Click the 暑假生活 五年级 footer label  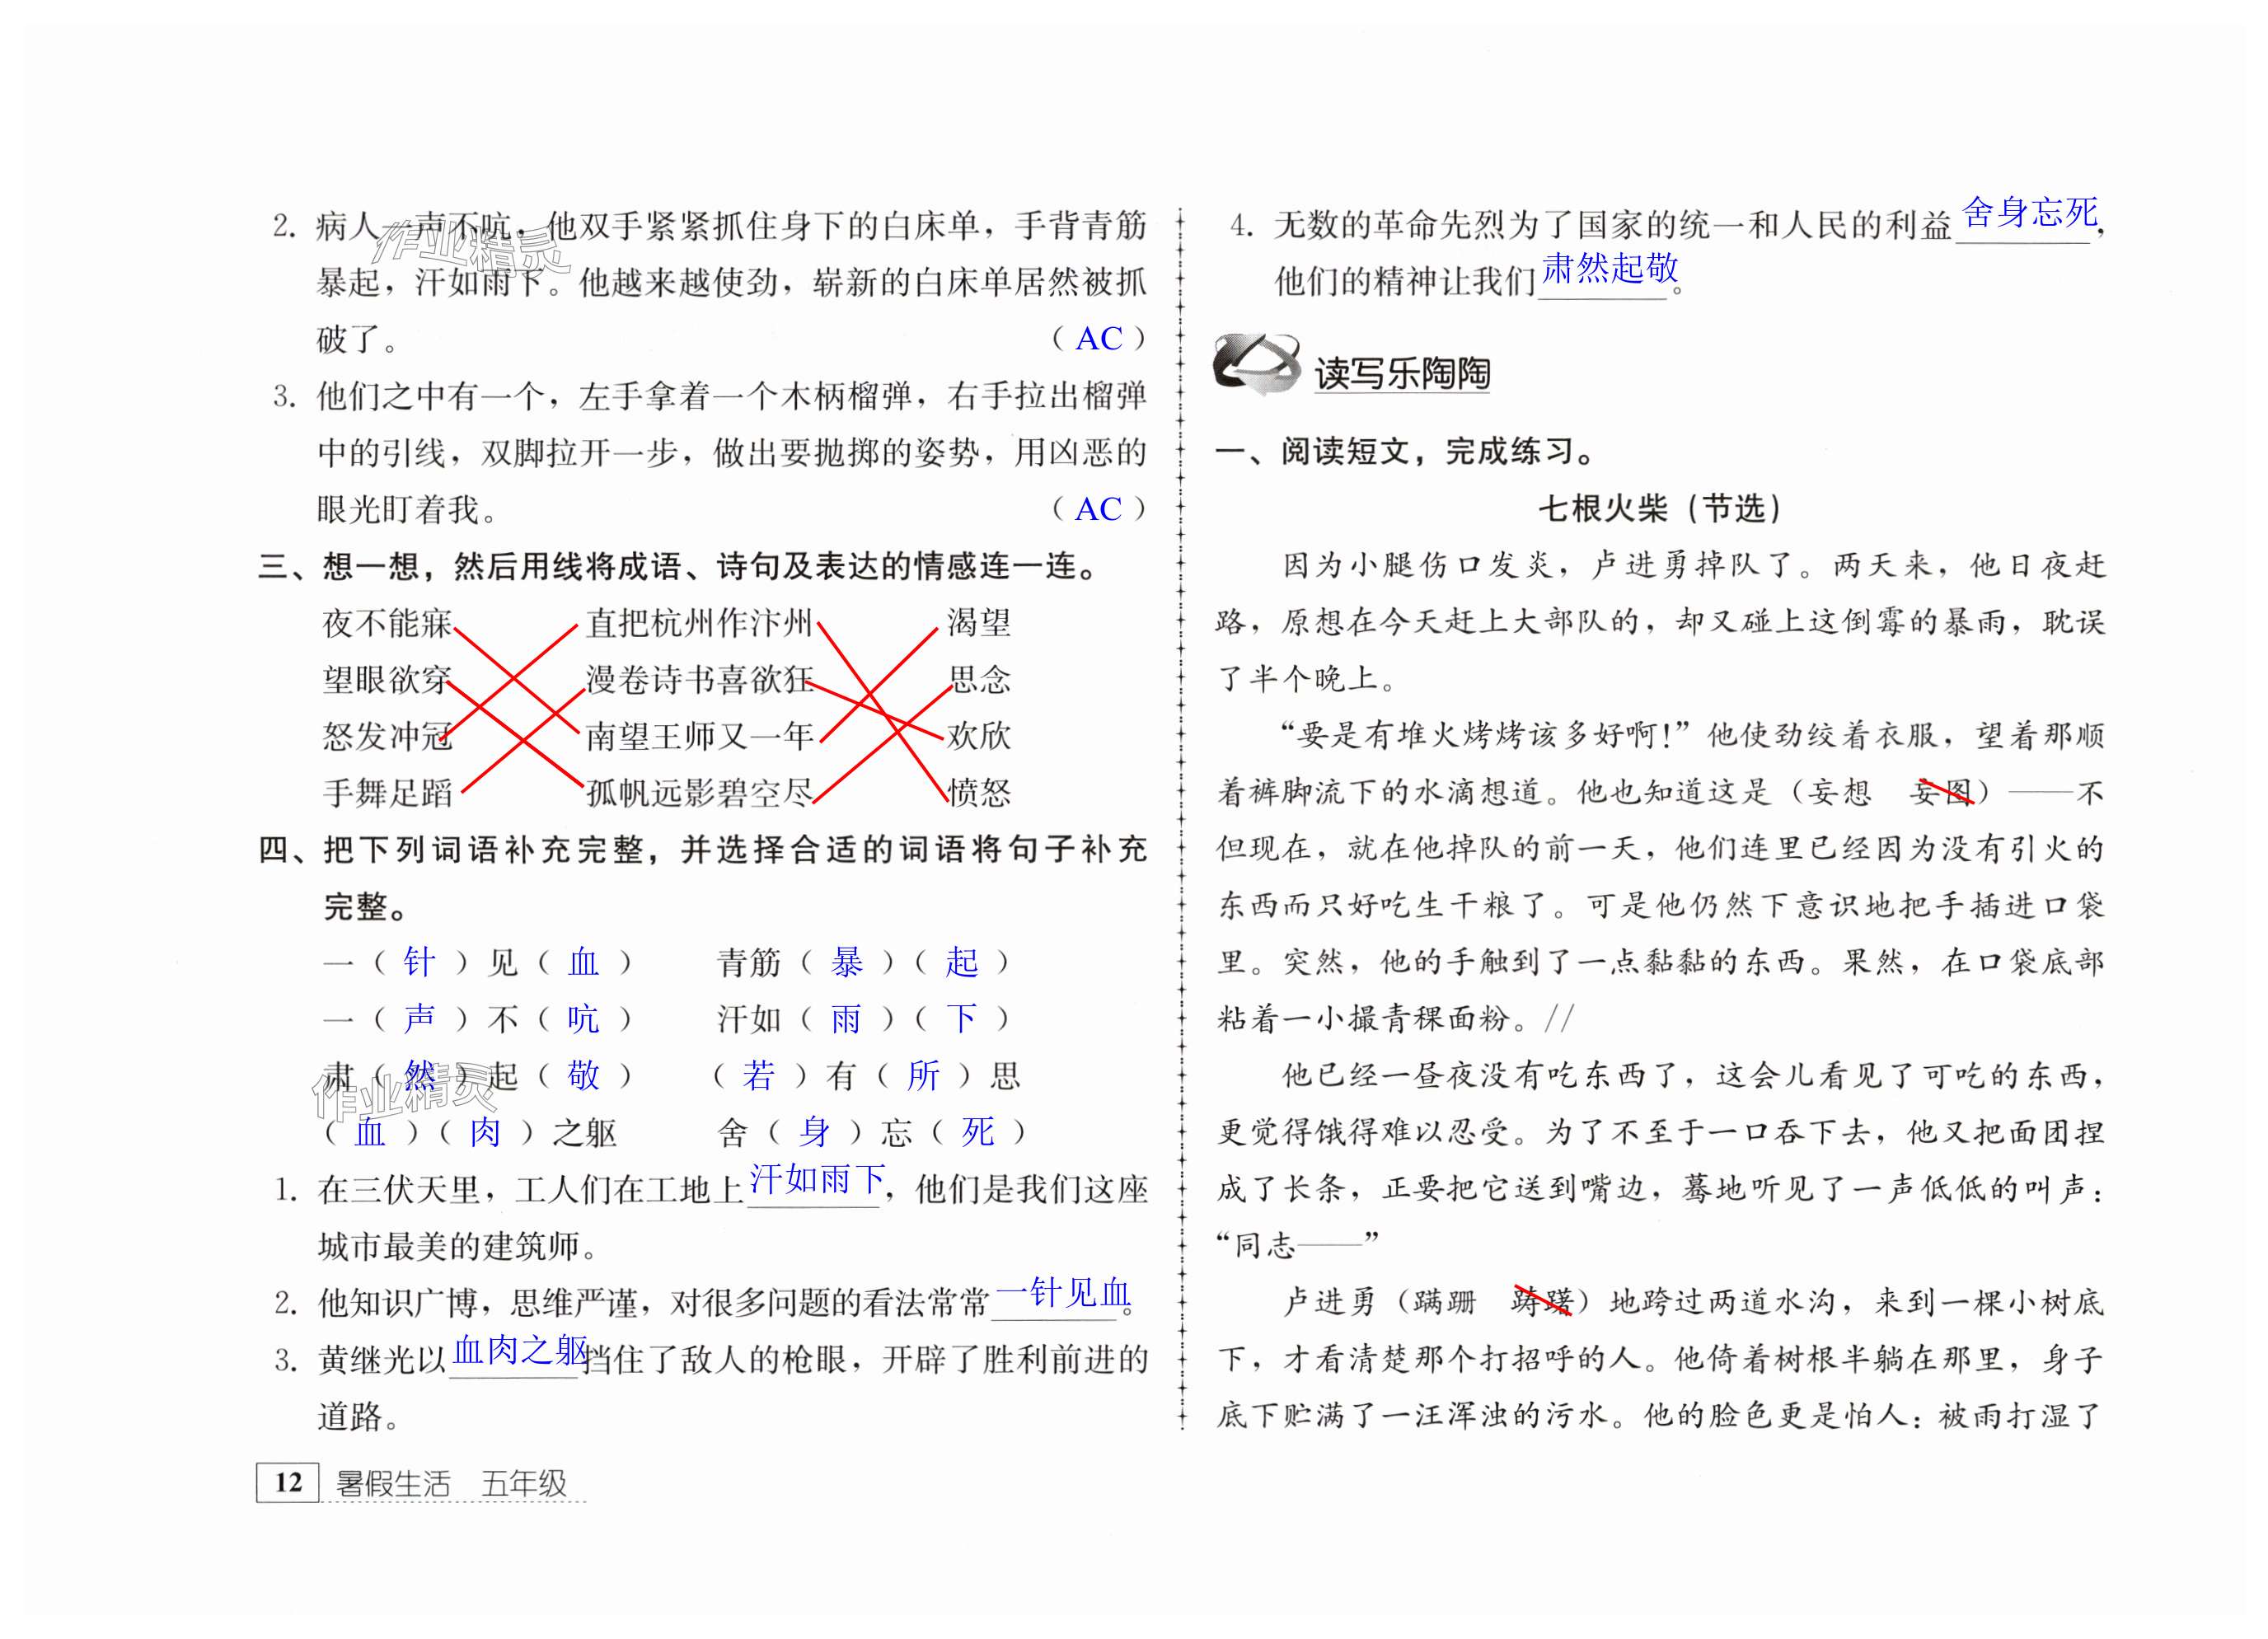tap(451, 1483)
